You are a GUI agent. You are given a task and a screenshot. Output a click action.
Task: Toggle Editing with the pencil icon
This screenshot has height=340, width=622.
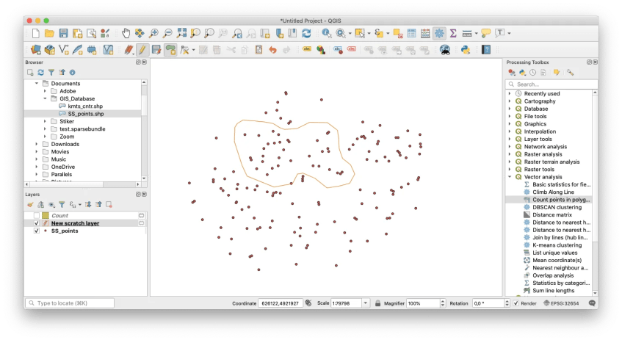tap(142, 50)
